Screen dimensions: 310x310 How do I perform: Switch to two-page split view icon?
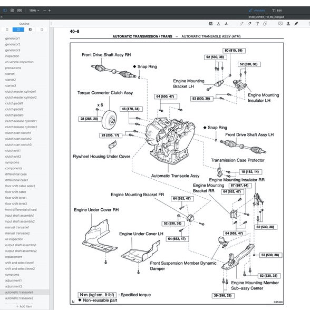(20, 11)
